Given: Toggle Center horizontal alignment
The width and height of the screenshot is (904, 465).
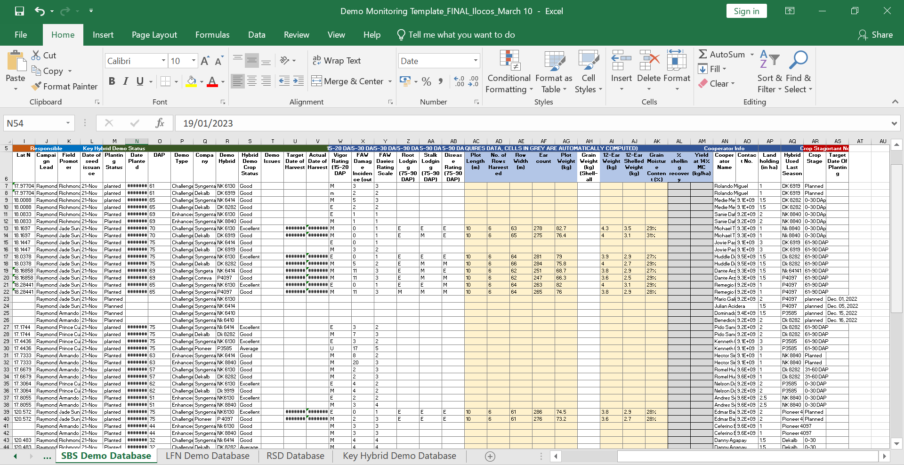Looking at the screenshot, I should pos(252,81).
